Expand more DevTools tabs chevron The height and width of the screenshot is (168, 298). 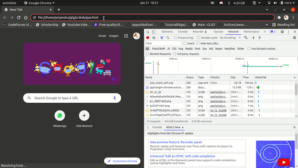click(x=264, y=32)
